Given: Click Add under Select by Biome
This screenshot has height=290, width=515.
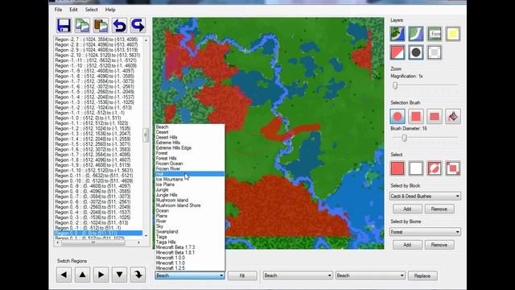Looking at the screenshot, I should tap(407, 245).
